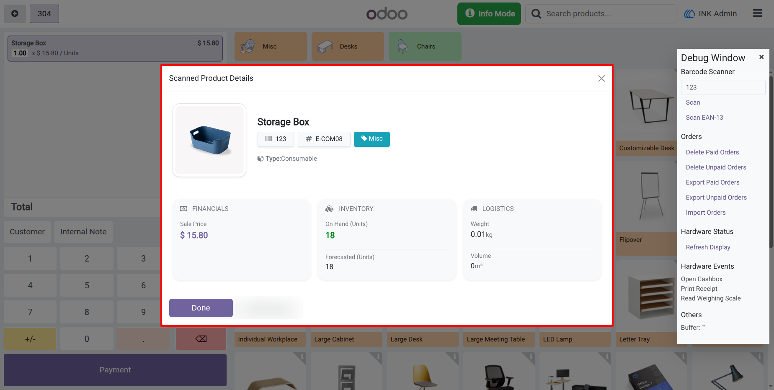Open INK Admin user menu

(x=710, y=14)
